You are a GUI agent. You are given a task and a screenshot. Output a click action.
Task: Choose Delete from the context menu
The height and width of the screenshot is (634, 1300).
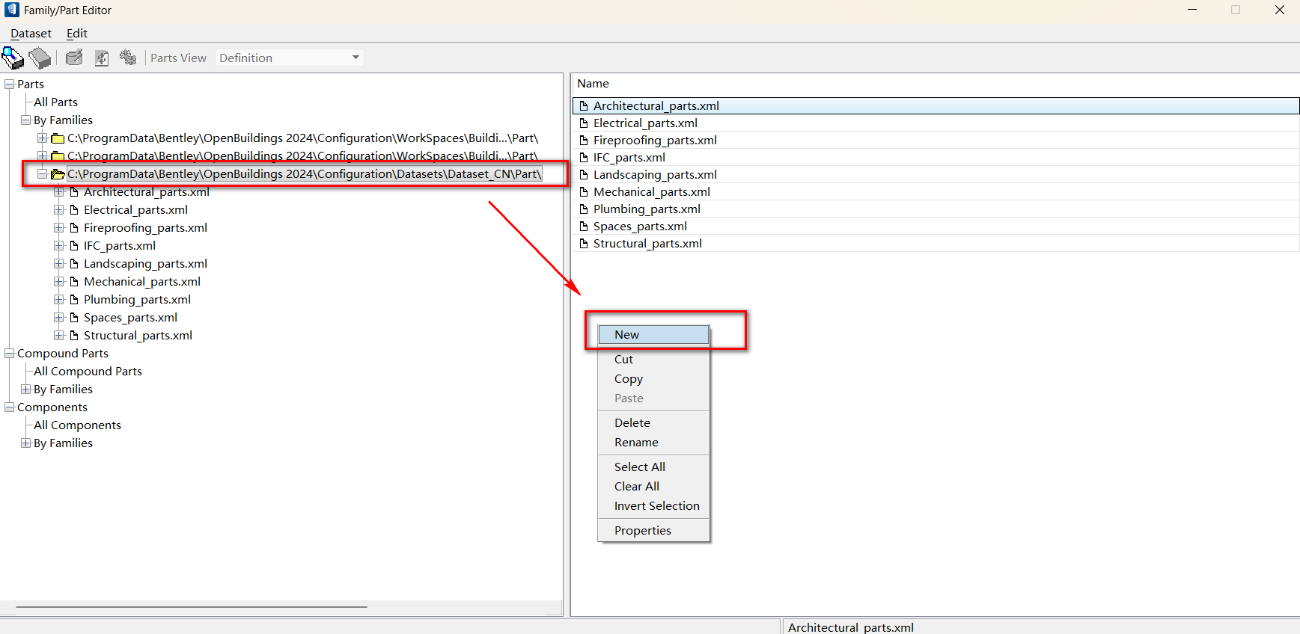(x=653, y=423)
